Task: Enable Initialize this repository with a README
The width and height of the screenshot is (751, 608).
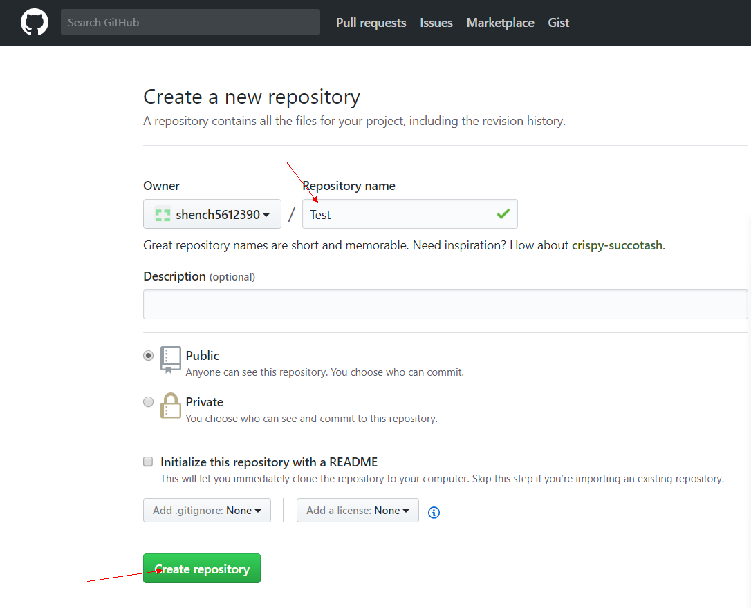Action: 148,462
